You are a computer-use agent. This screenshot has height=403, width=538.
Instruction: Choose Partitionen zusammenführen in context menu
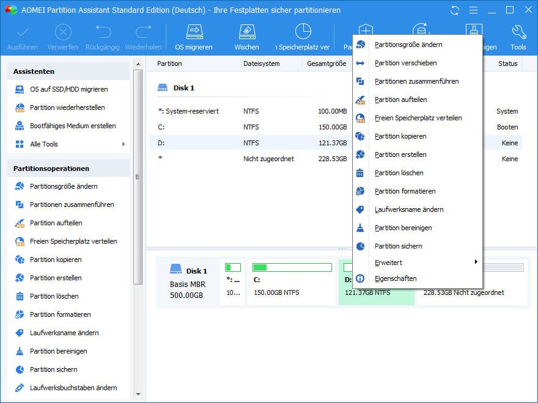(418, 81)
